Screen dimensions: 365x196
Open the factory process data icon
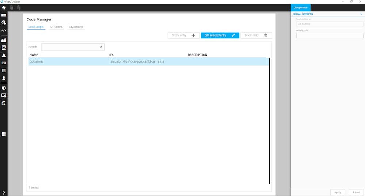click(4, 40)
